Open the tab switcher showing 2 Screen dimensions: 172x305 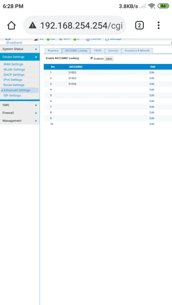tap(139, 25)
